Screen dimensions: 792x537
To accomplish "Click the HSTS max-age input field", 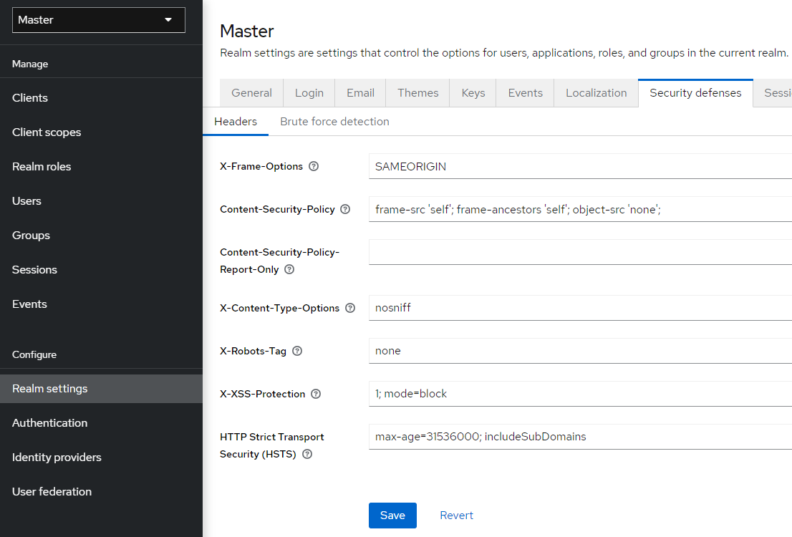I will [580, 437].
